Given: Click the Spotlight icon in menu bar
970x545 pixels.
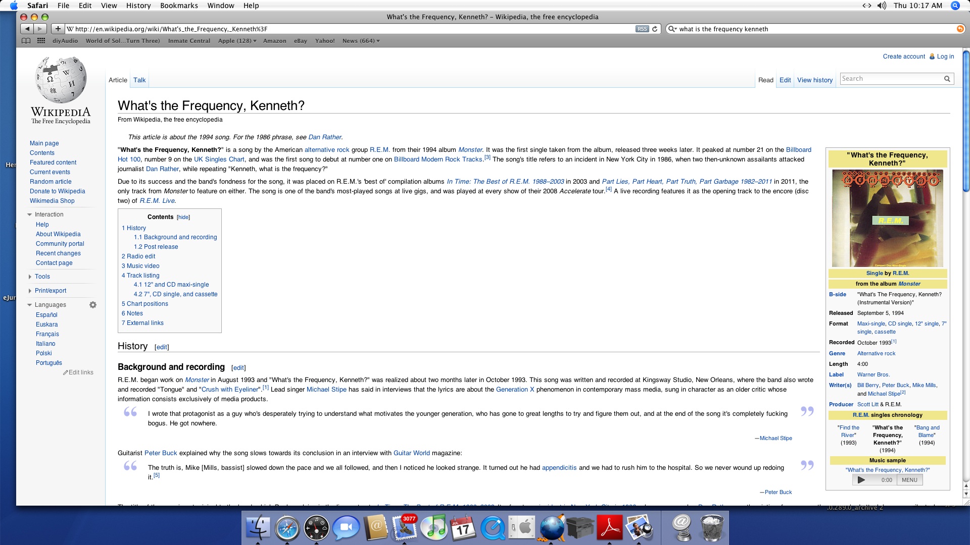Looking at the screenshot, I should pyautogui.click(x=955, y=6).
